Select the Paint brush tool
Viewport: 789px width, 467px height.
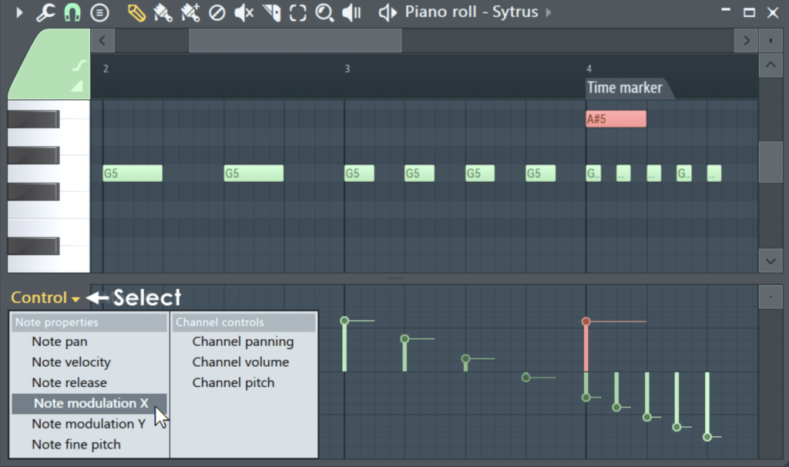[x=162, y=12]
